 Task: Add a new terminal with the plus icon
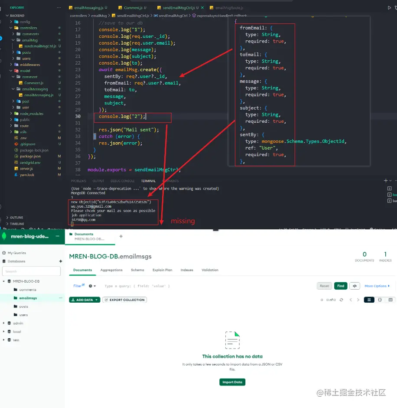pyautogui.click(x=386, y=180)
